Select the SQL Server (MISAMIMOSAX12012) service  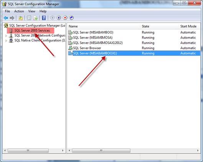(134, 43)
